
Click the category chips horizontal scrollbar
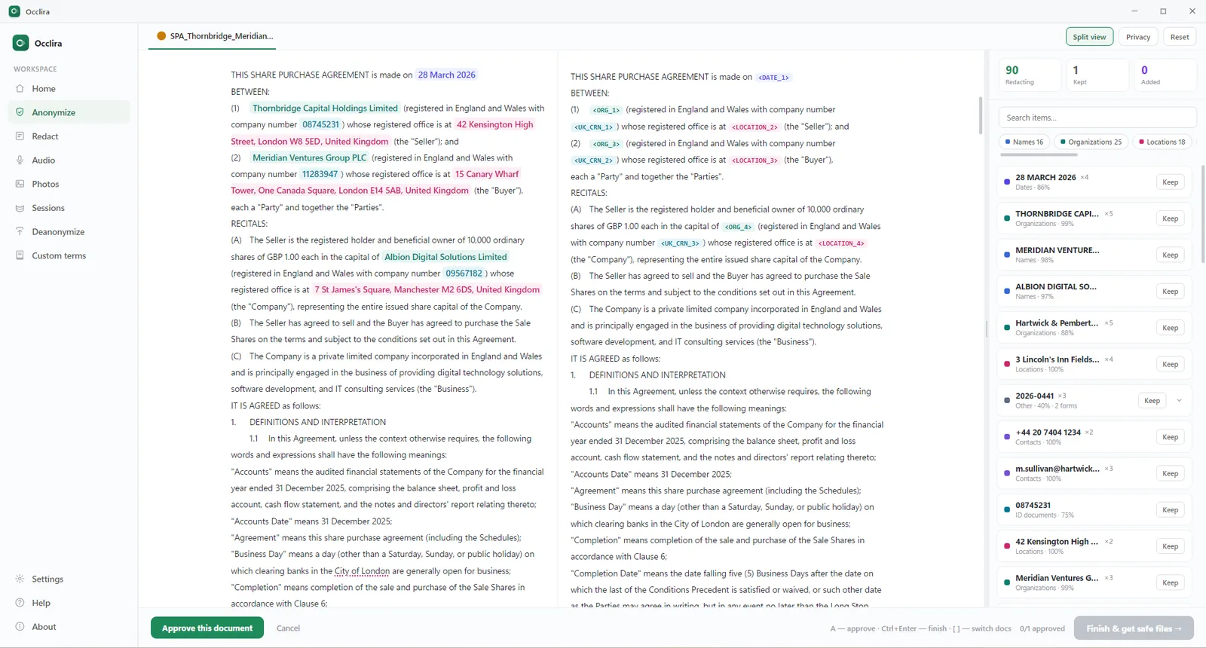tap(1038, 154)
